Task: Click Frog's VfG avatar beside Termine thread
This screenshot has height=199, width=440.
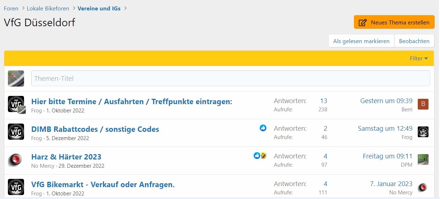Action: coord(15,104)
